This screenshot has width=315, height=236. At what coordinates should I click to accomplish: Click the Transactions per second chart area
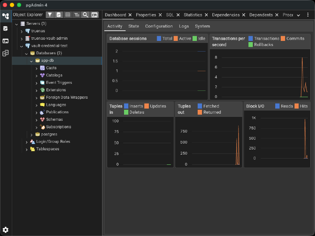(x=260, y=74)
